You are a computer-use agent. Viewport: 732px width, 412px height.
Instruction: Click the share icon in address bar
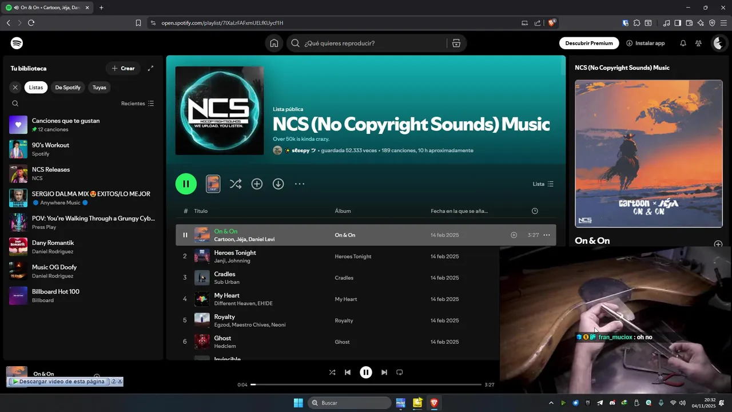(x=538, y=23)
